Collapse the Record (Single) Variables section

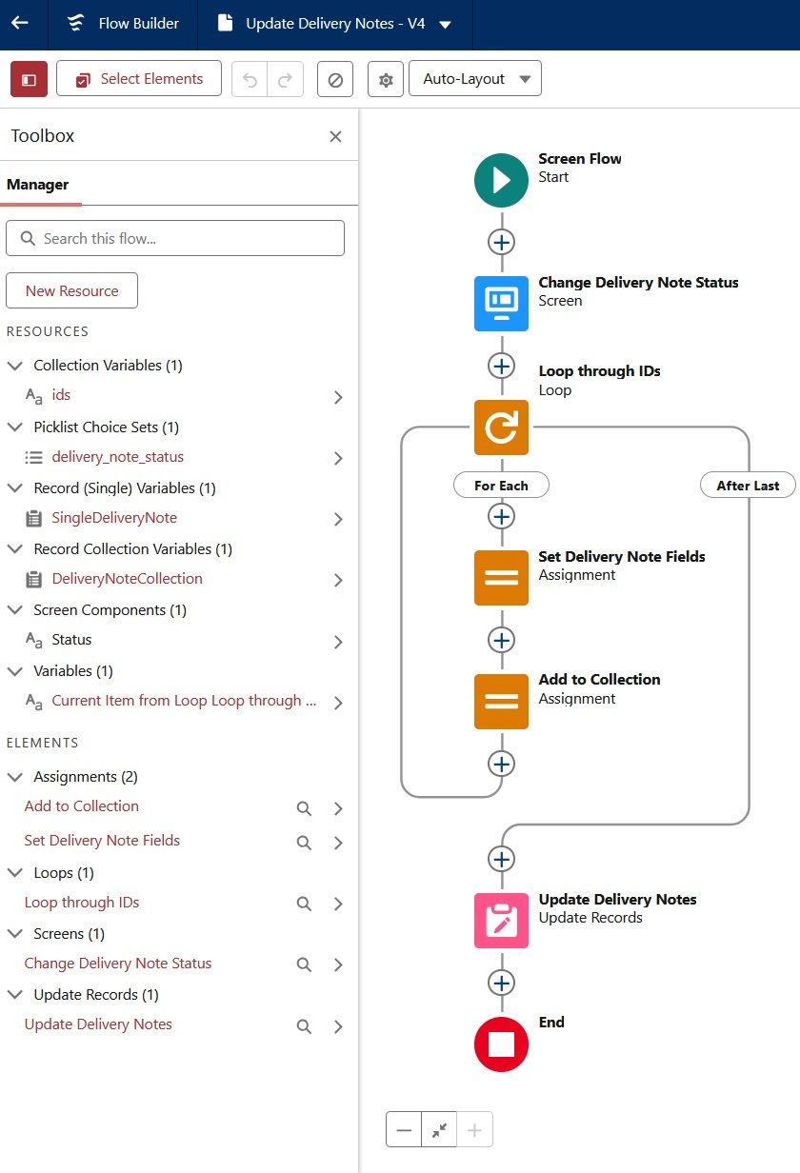coord(15,487)
